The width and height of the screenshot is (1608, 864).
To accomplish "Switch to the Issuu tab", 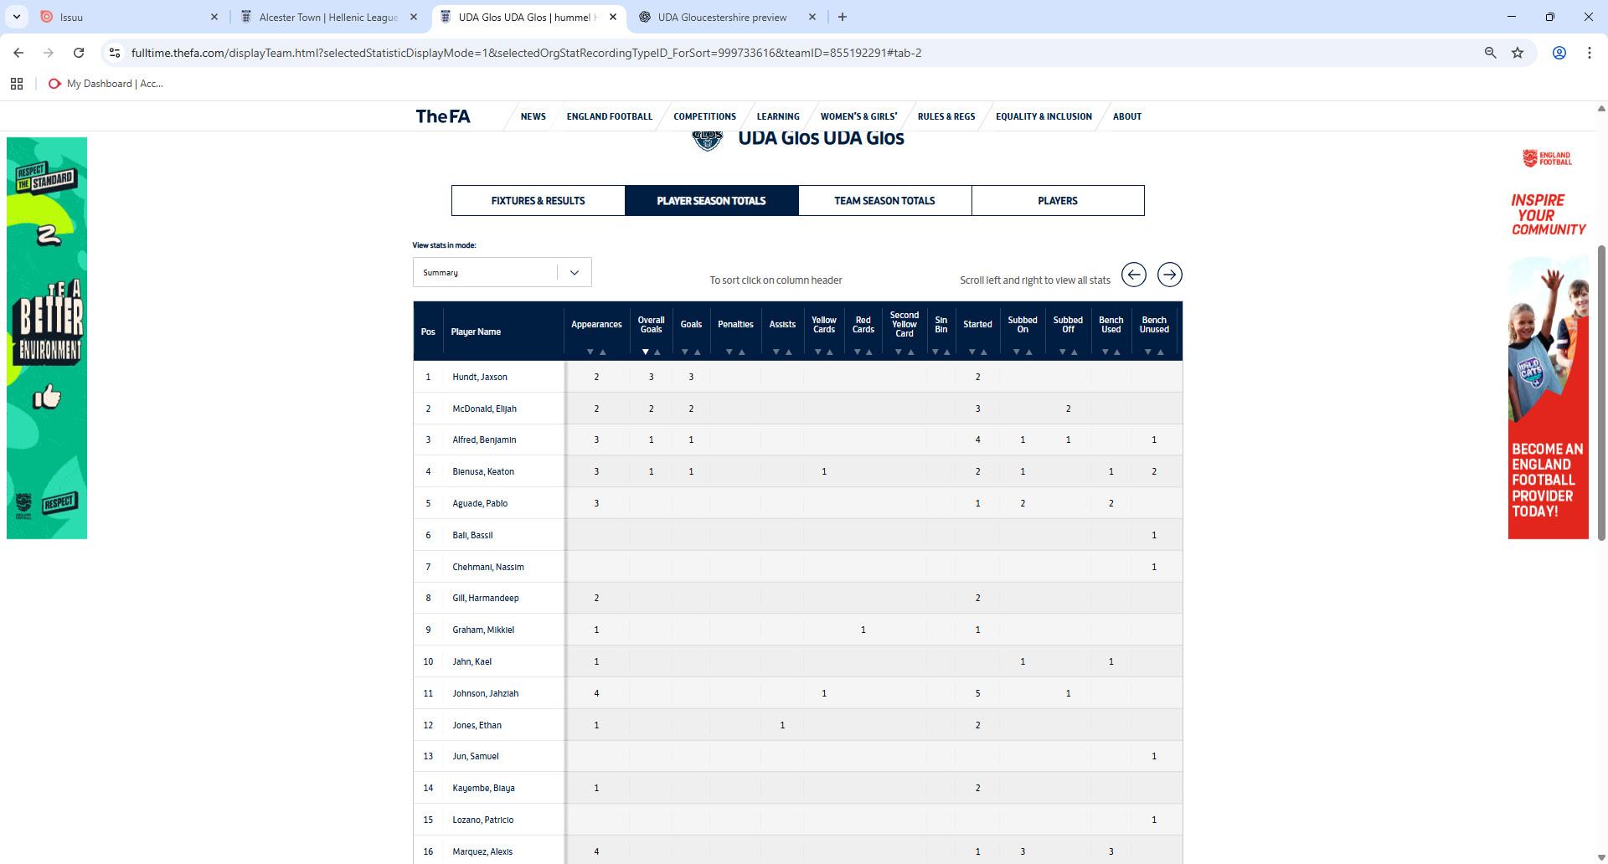I will click(x=129, y=17).
